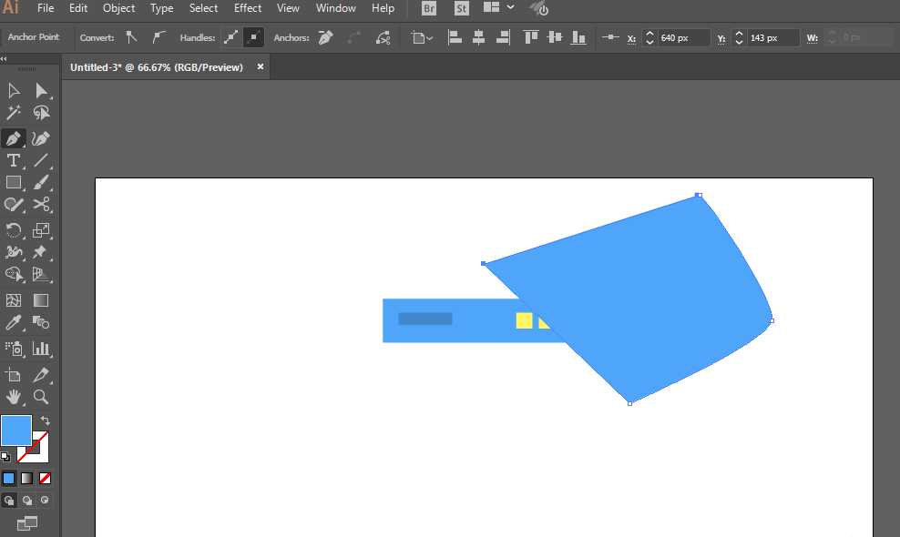This screenshot has height=537, width=900.
Task: Select the Direct Selection tool
Action: [x=41, y=90]
